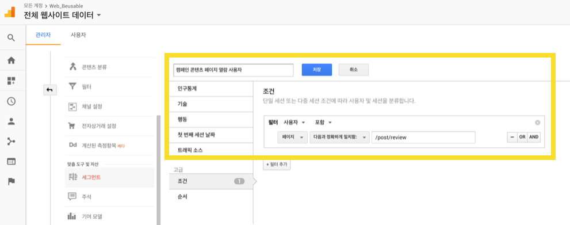Viewport: 570px width, 225px height.
Task: Click the search magnifier icon in sidebar
Action: pos(12,38)
